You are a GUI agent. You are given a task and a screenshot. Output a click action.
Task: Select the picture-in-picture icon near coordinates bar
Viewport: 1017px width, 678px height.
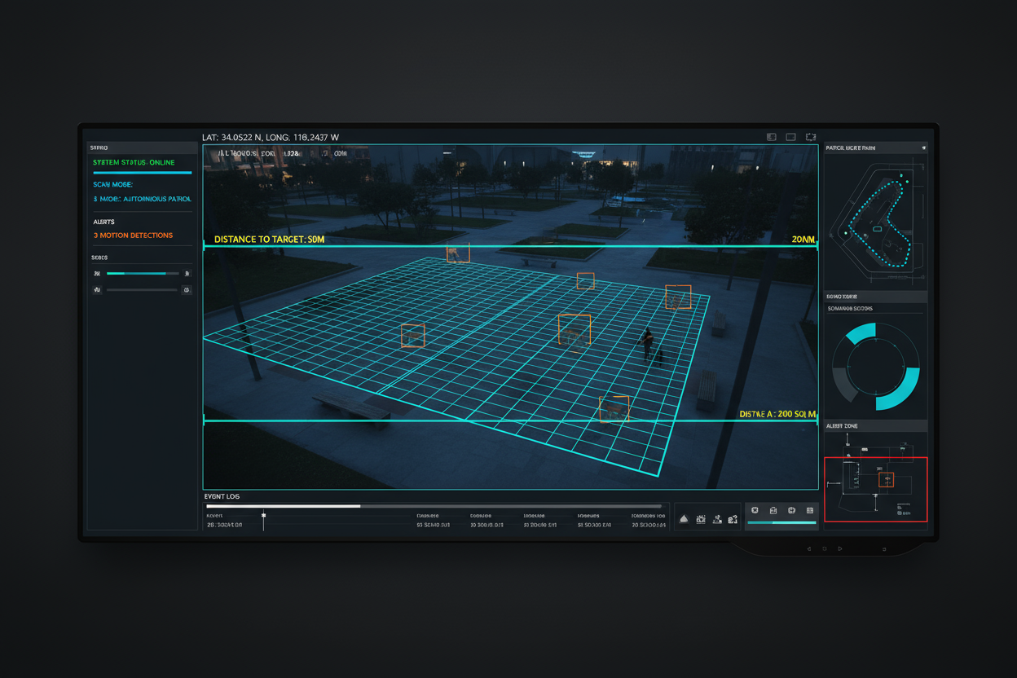(790, 136)
